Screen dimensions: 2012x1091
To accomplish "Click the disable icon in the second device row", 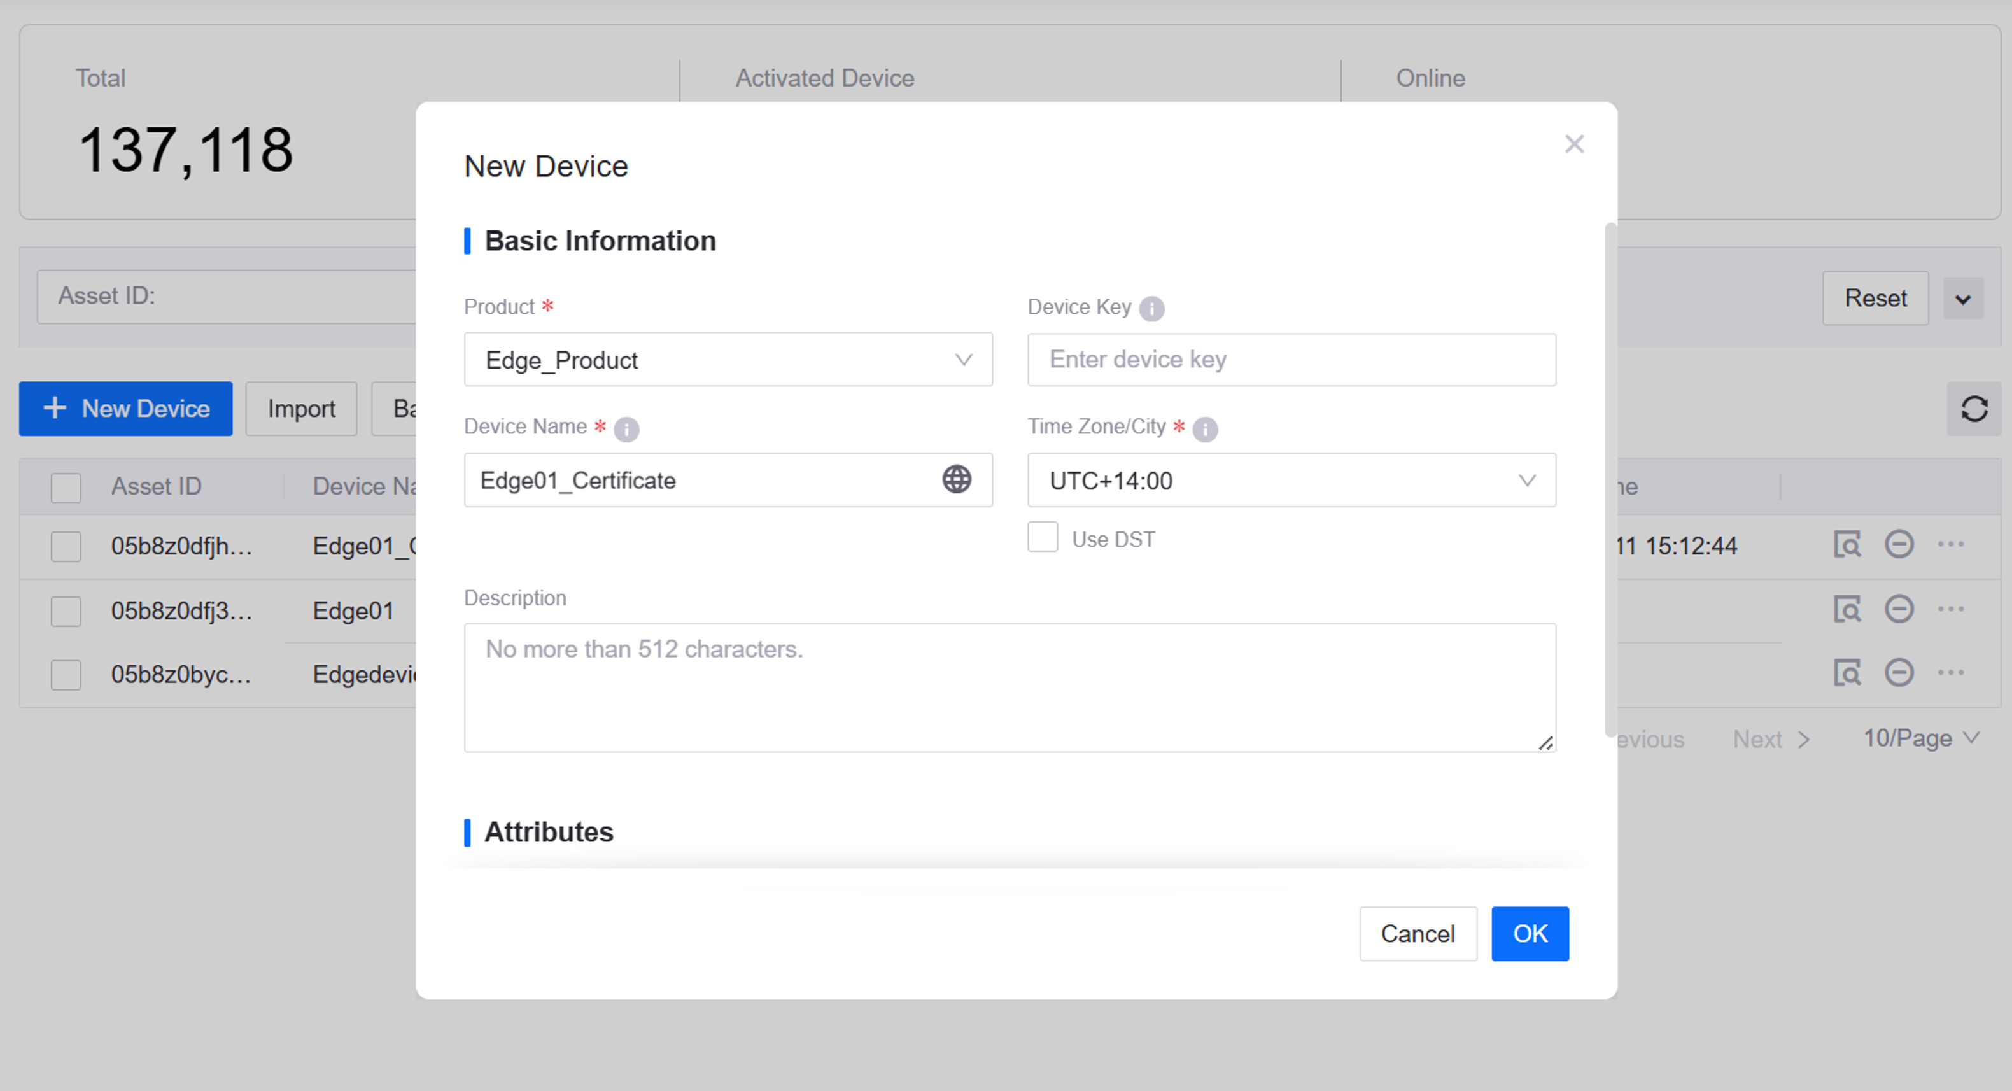I will click(x=1899, y=609).
